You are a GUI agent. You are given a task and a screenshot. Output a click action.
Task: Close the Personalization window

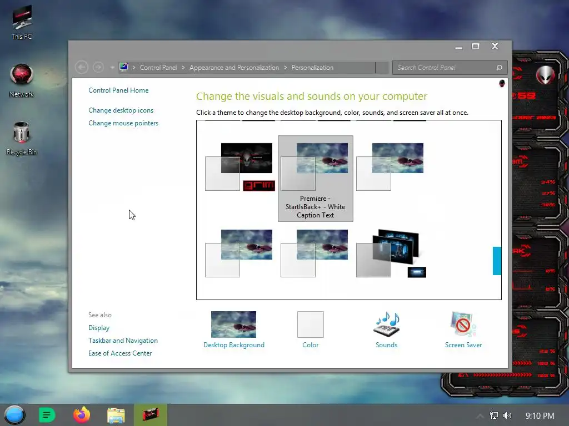coord(495,46)
